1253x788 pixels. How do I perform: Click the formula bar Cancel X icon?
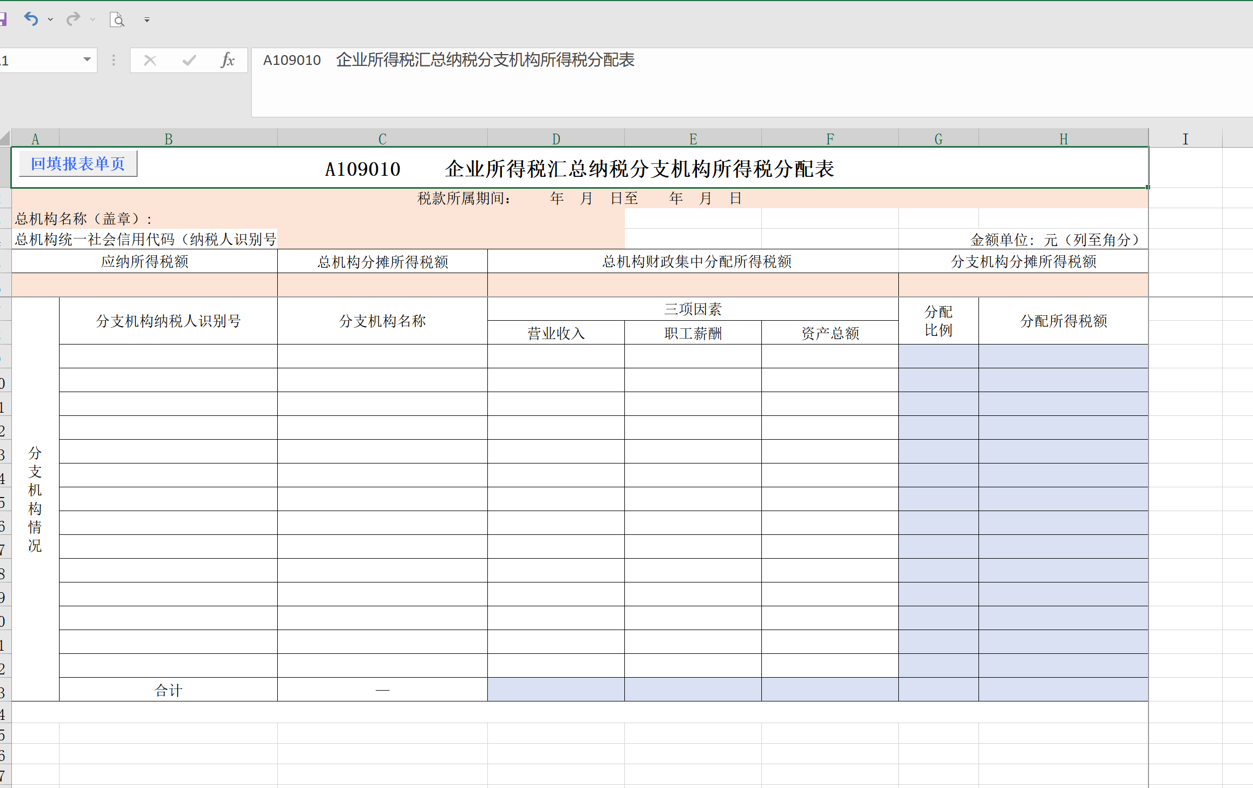[x=150, y=60]
